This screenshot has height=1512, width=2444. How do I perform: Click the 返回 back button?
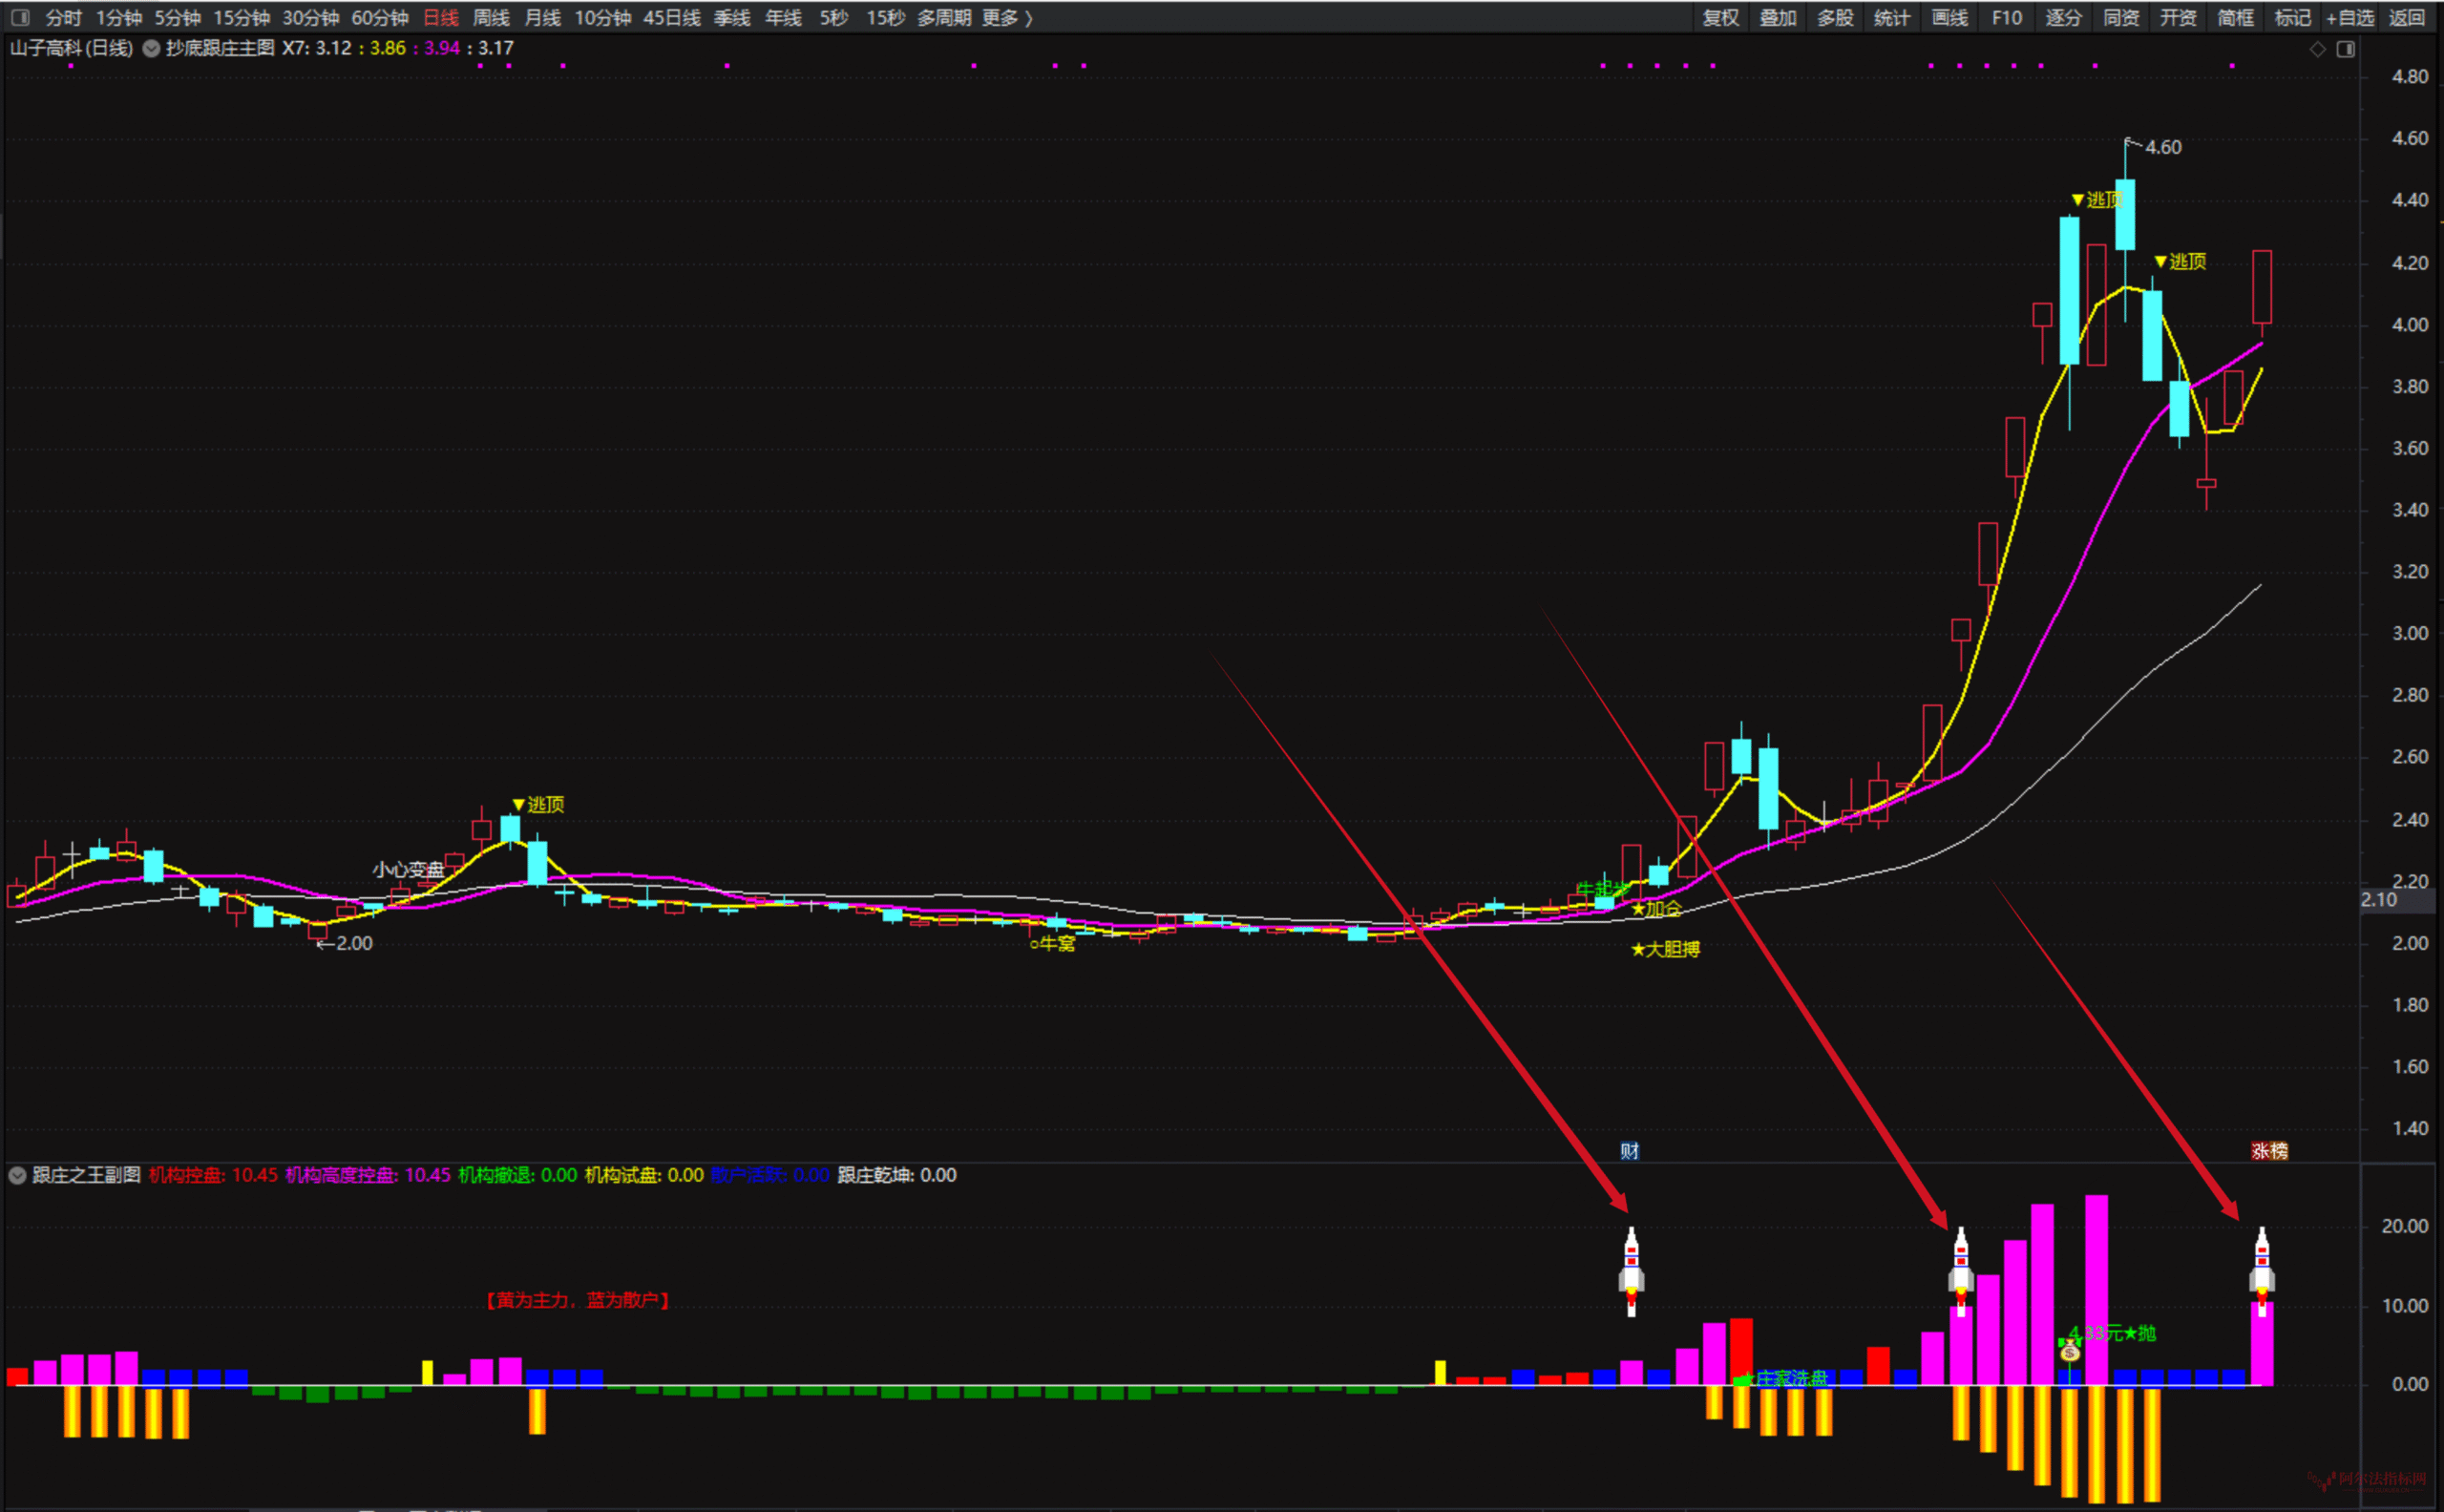[2406, 17]
